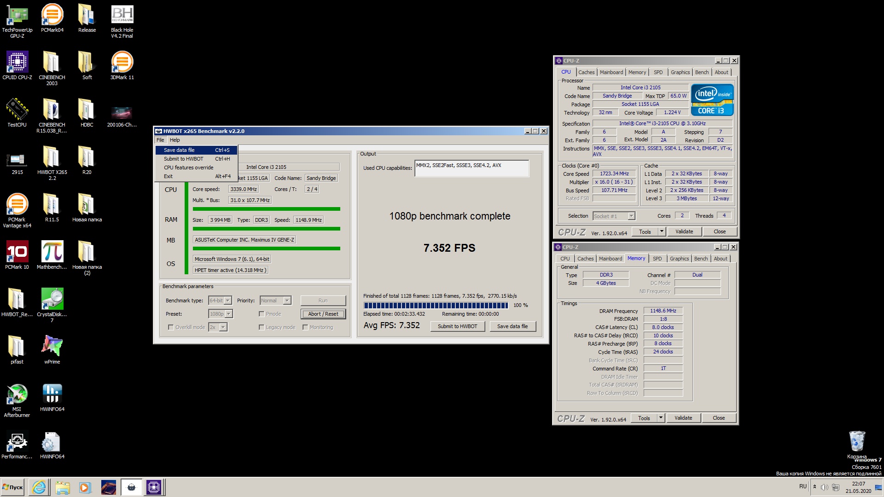The image size is (884, 497).
Task: Toggle Legacy mode checkbox
Action: (x=262, y=327)
